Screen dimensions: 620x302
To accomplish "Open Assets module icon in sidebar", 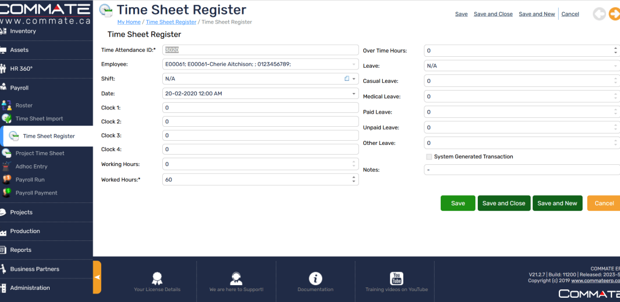I will 3,50.
